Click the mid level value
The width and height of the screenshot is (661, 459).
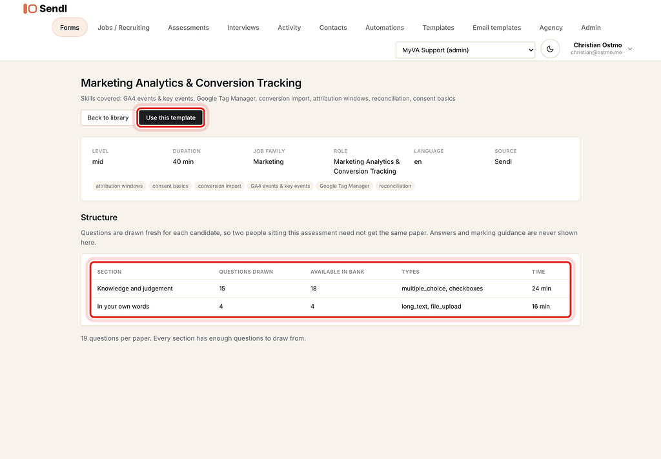pos(98,161)
